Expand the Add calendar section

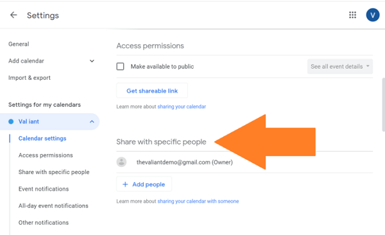coord(92,61)
